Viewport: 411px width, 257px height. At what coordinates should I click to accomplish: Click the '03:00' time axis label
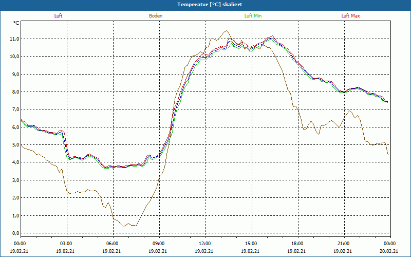point(67,243)
